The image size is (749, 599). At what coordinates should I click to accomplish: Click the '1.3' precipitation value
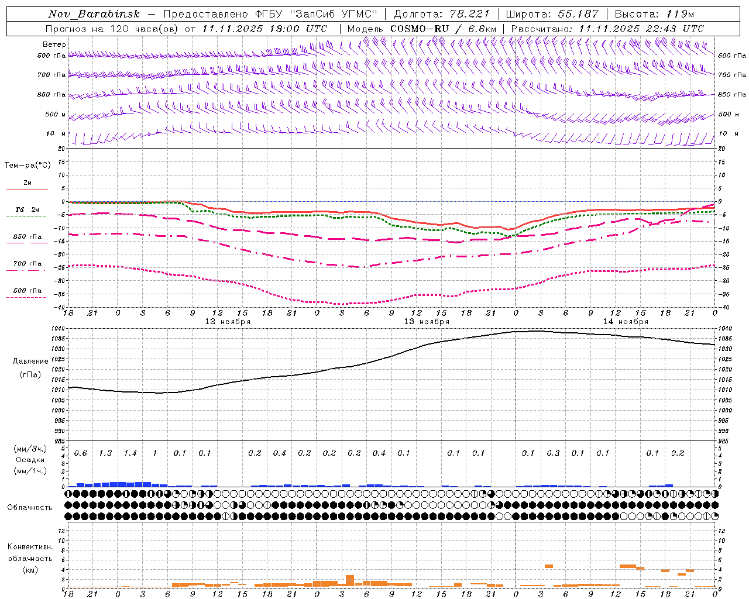click(x=105, y=453)
